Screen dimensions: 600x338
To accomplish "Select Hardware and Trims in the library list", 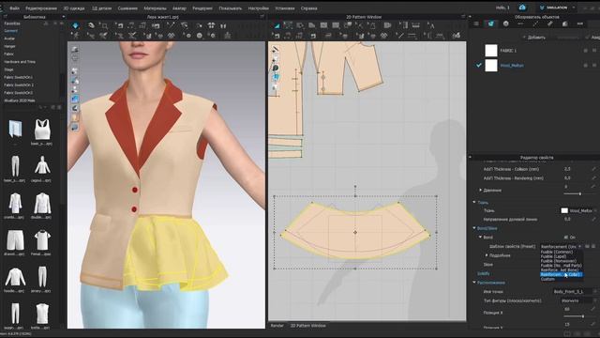I will tap(20, 62).
